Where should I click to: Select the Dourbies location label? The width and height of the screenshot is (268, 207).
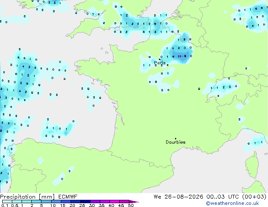(x=175, y=142)
